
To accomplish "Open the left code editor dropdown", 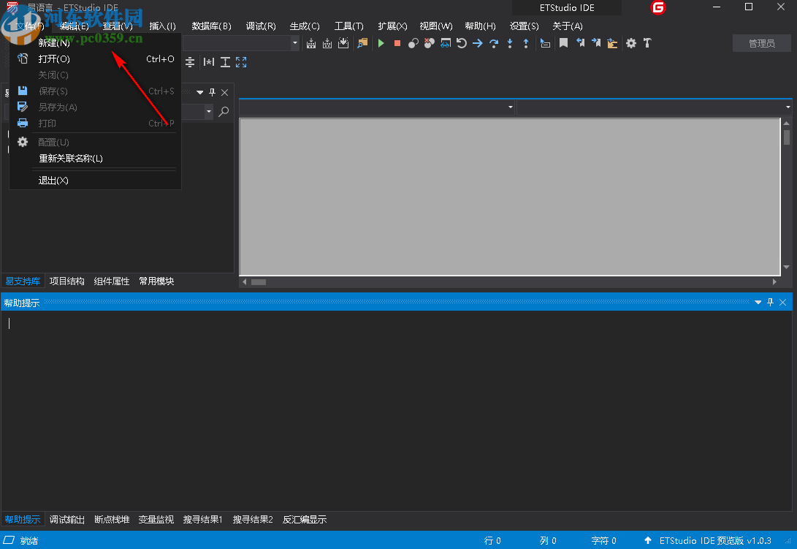I will pos(509,107).
